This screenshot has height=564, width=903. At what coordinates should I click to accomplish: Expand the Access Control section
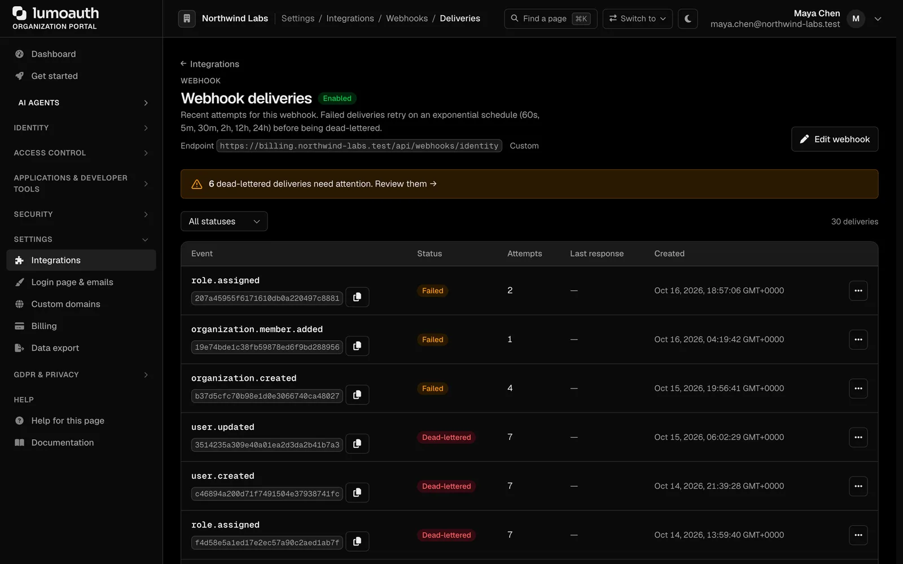81,153
